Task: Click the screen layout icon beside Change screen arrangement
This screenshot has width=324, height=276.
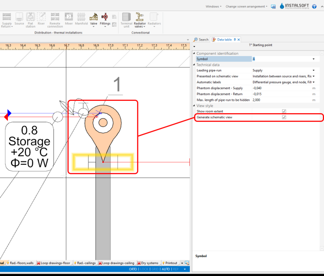Action: pyautogui.click(x=273, y=6)
